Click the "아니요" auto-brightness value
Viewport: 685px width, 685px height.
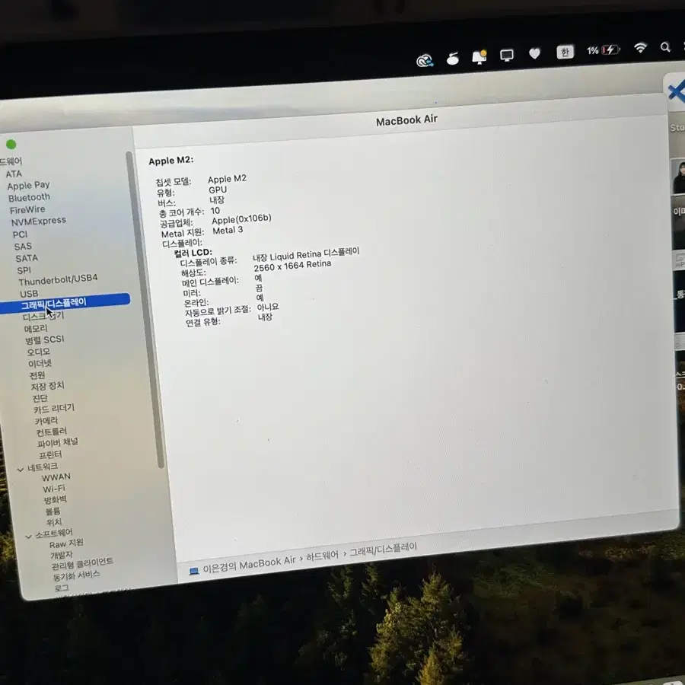[x=267, y=307]
